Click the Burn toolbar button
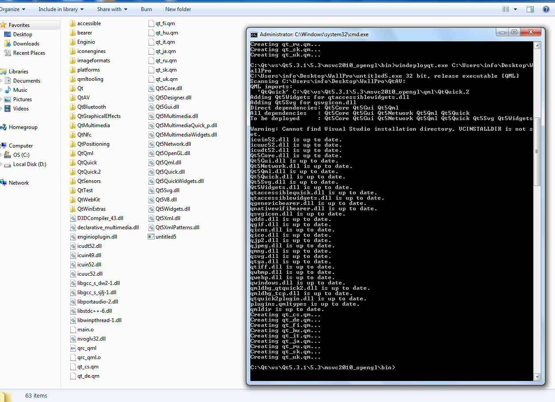This screenshot has height=402, width=555. (x=146, y=9)
